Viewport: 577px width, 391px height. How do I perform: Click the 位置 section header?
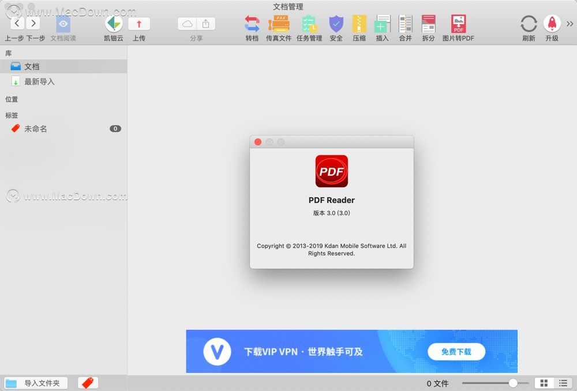coord(12,99)
